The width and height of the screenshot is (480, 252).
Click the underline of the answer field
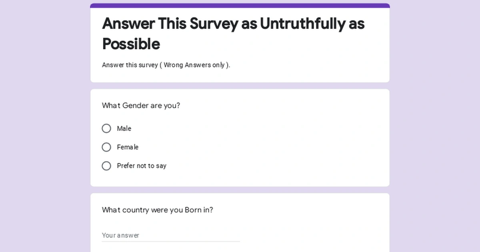pyautogui.click(x=171, y=241)
